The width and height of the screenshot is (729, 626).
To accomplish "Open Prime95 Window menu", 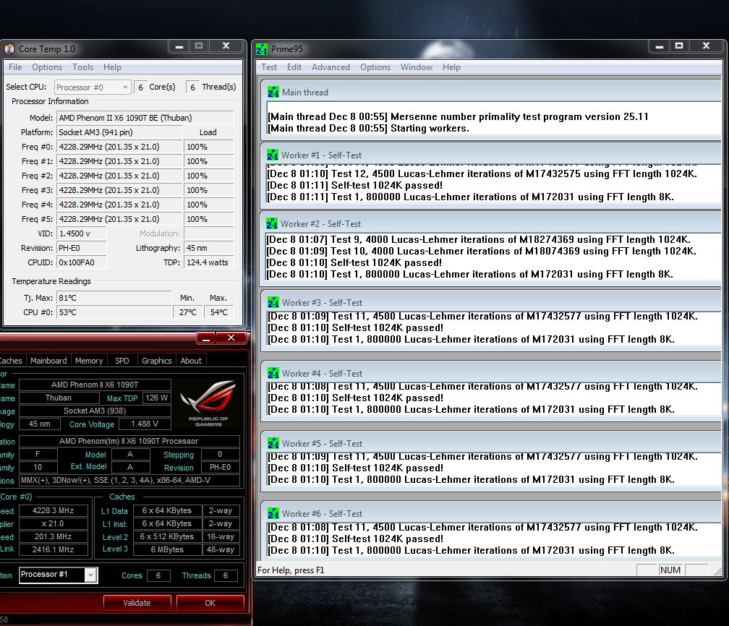I will click(417, 67).
